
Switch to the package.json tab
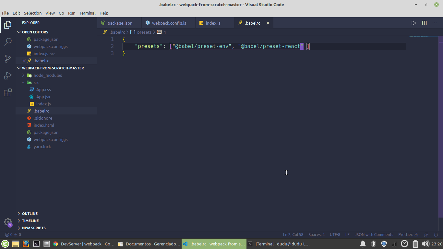tap(119, 23)
